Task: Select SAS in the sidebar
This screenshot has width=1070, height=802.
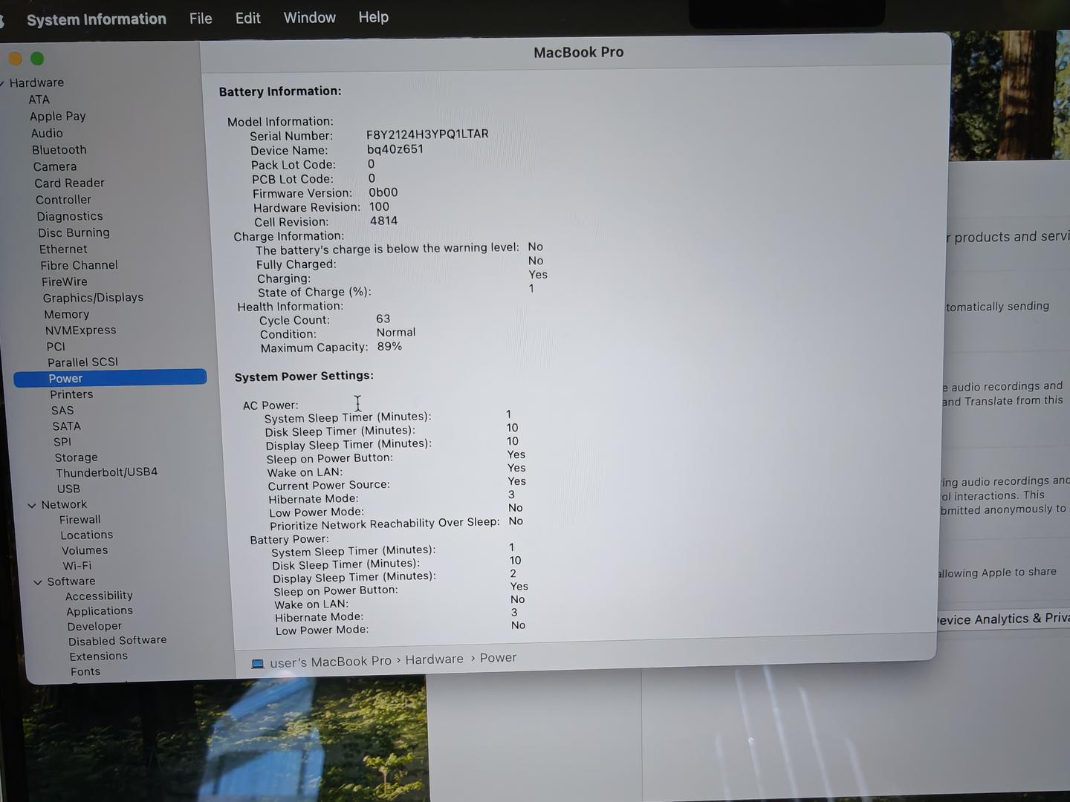Action: click(62, 411)
